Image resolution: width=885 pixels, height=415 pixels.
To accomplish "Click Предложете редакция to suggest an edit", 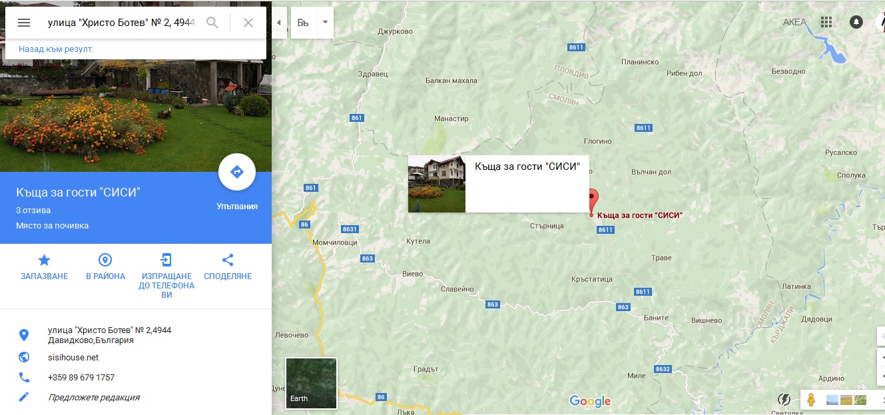I will pos(94,397).
